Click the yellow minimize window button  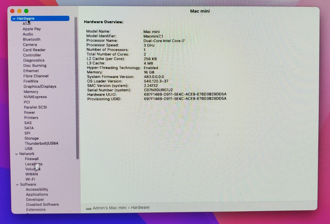pos(19,11)
